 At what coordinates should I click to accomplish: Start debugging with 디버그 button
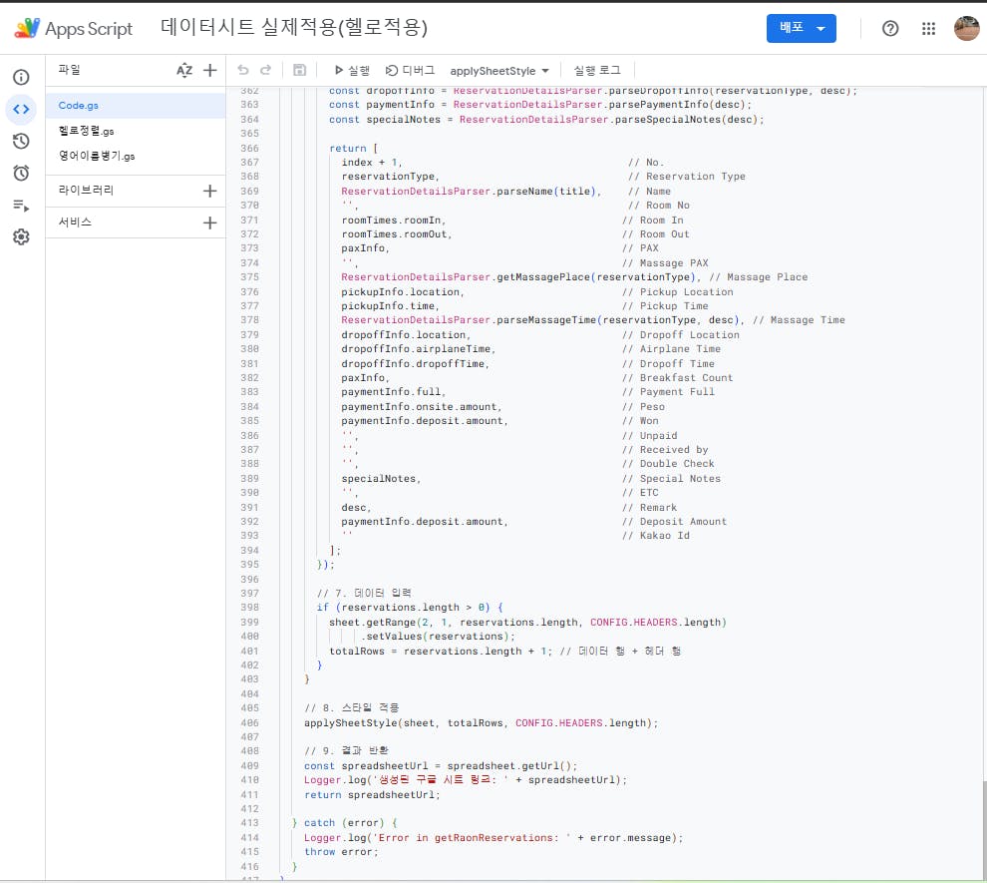(410, 71)
